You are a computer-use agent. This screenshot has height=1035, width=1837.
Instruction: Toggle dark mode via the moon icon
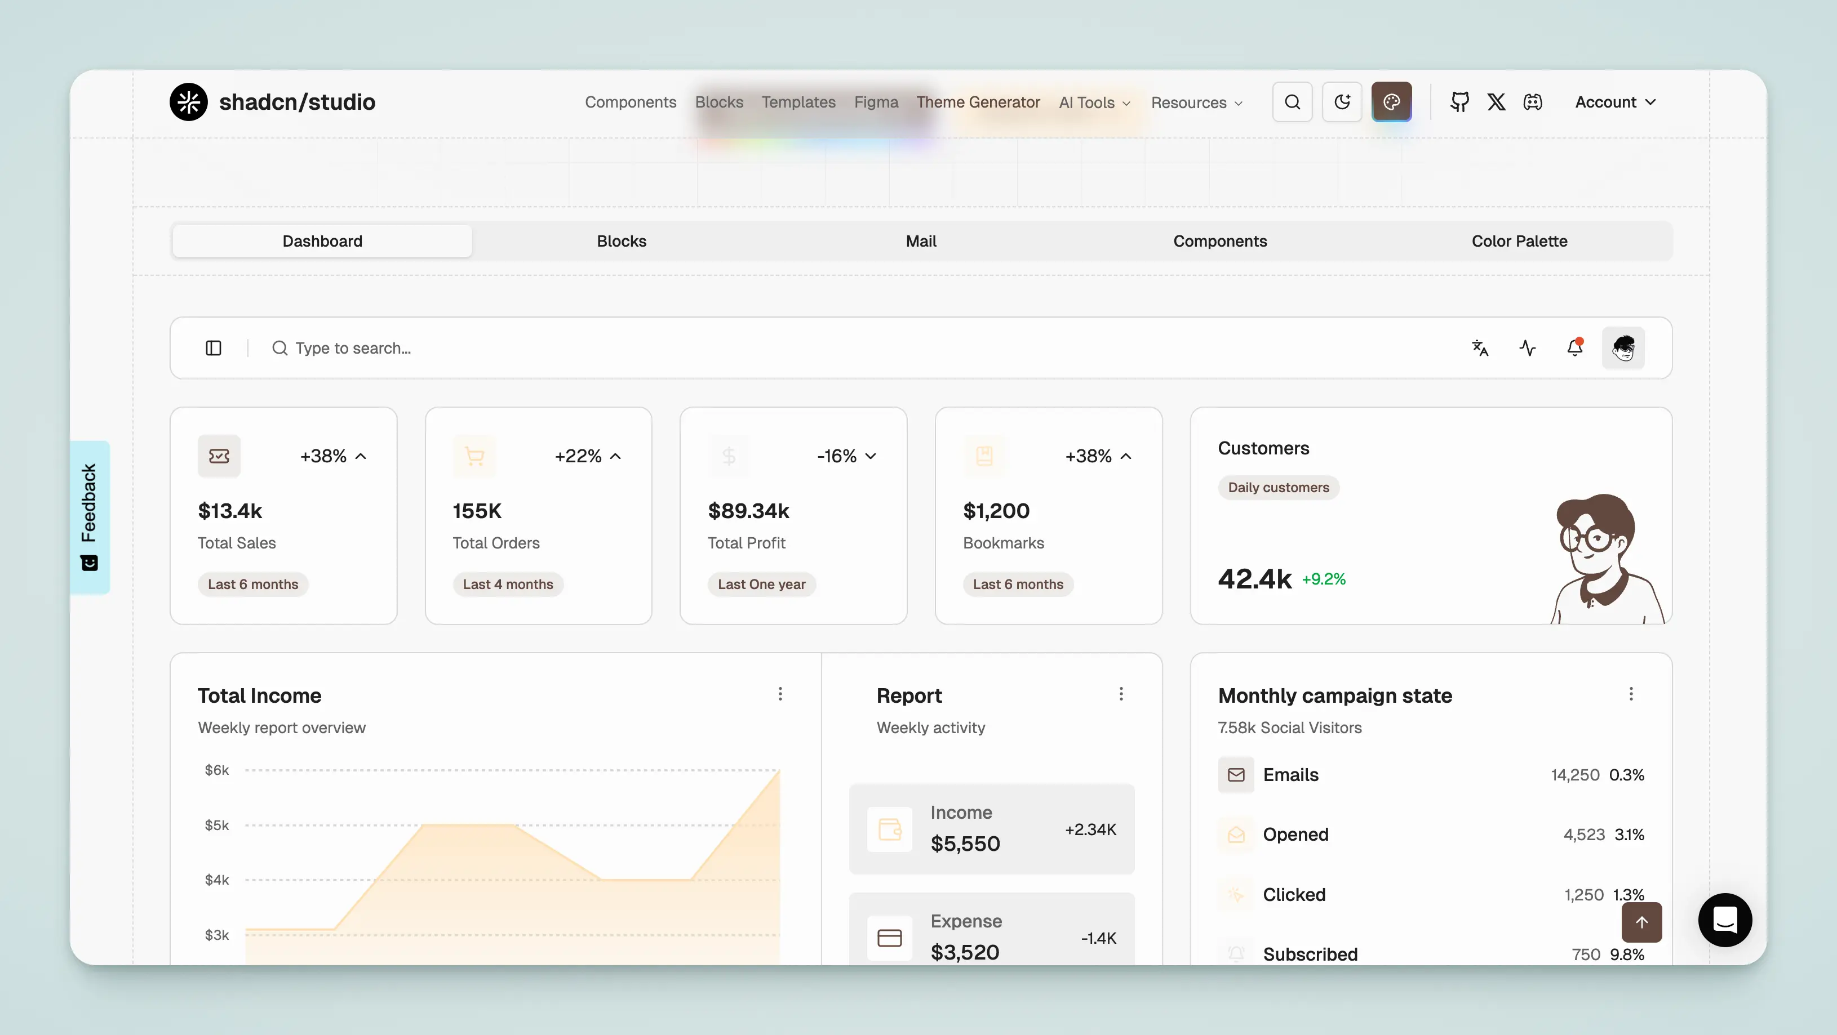point(1342,102)
